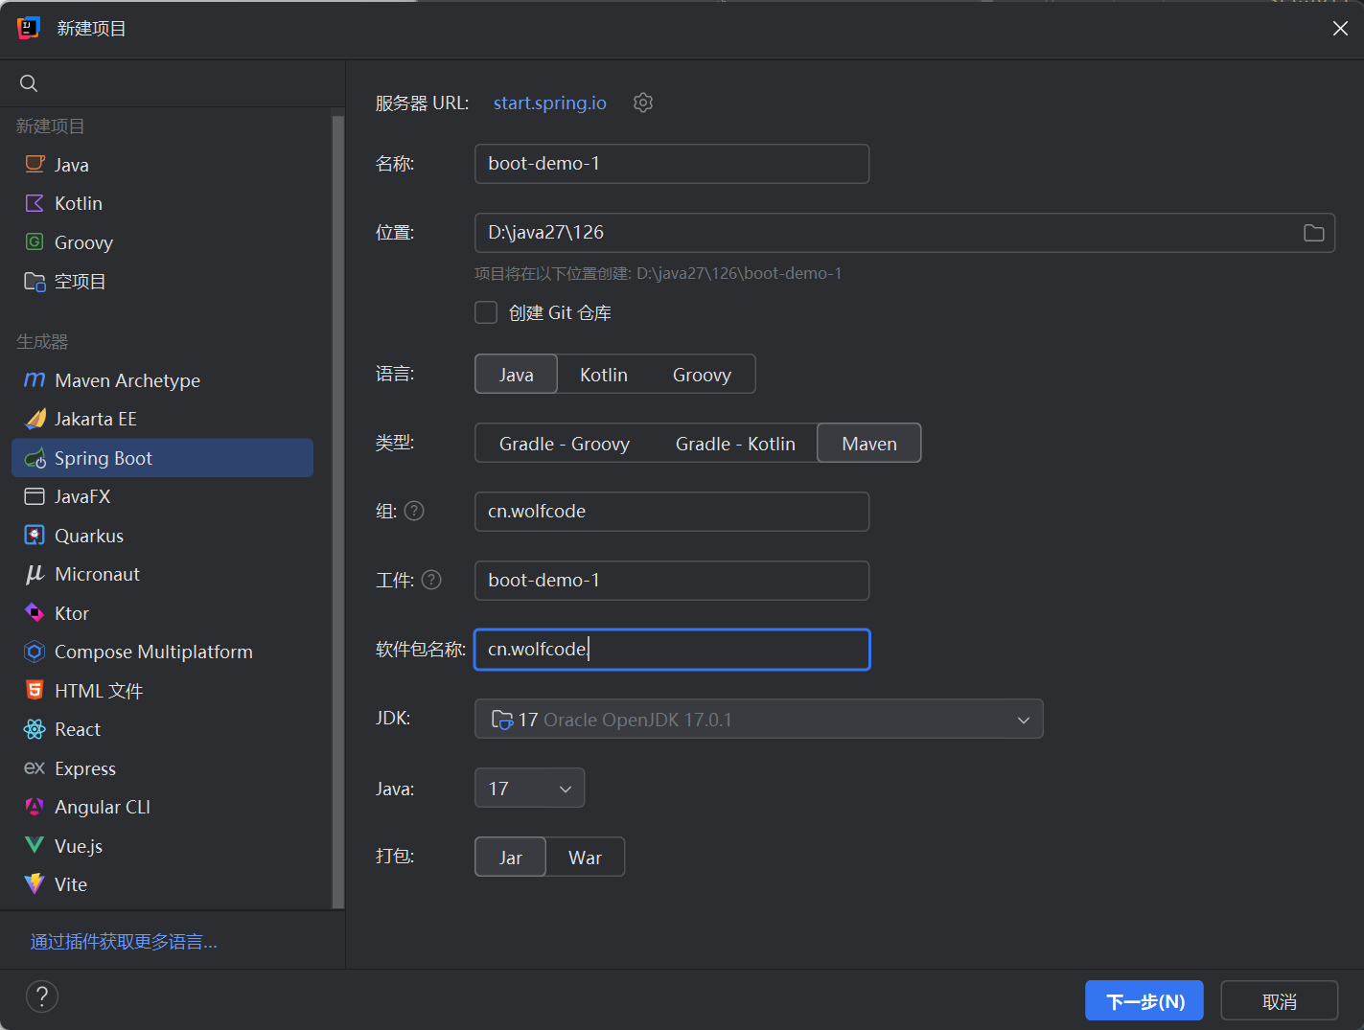Click the help icon next to 组
This screenshot has width=1364, height=1030.
coord(414,511)
